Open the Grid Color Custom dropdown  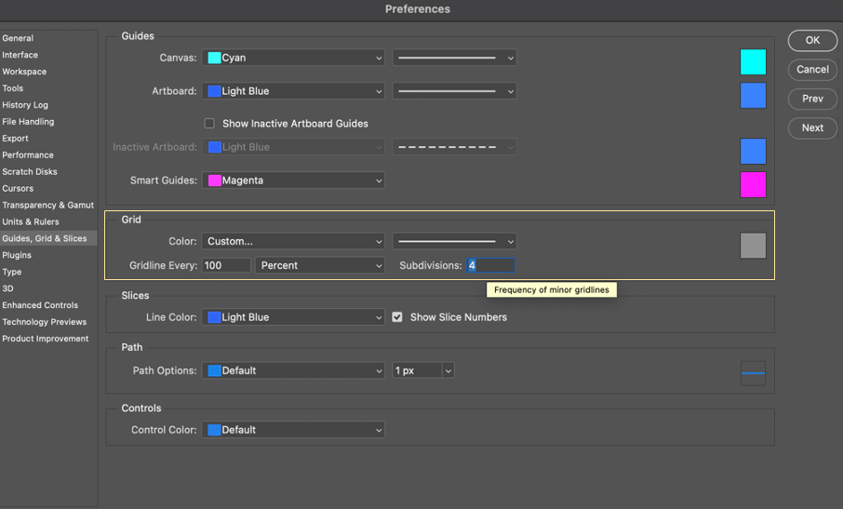[293, 241]
